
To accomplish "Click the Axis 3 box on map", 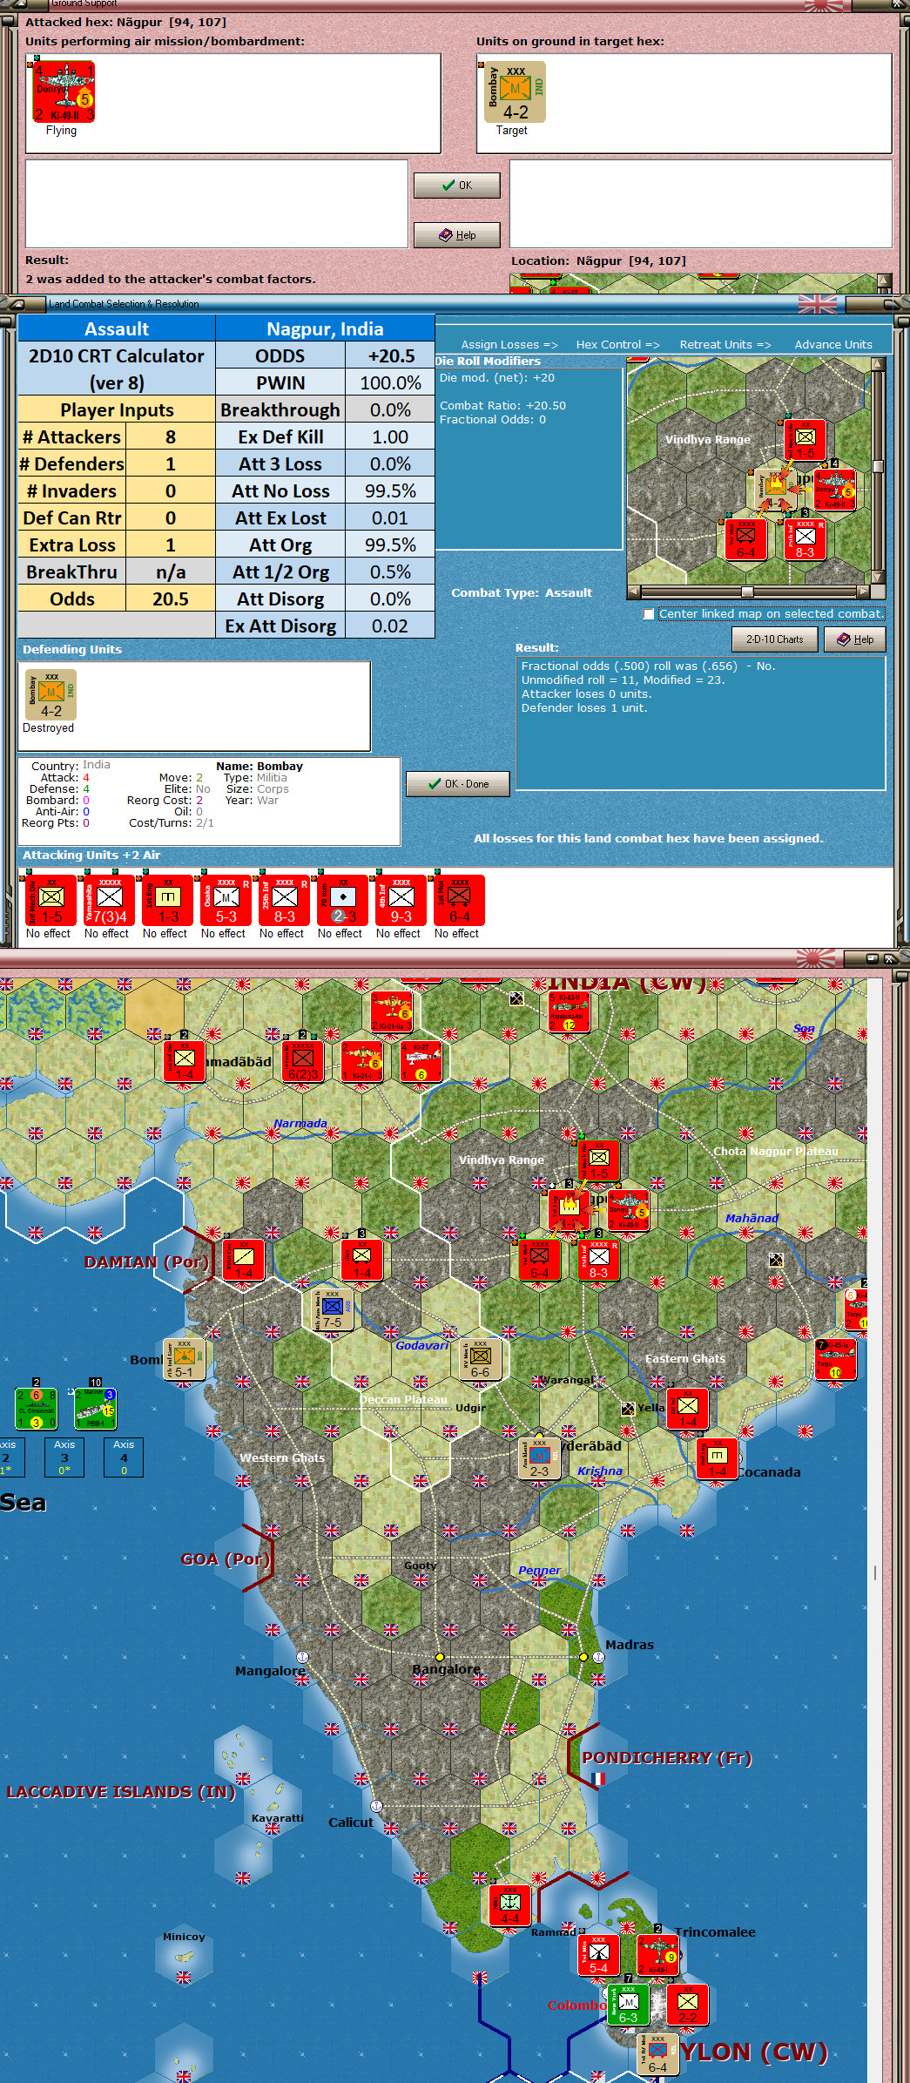I will (64, 1457).
